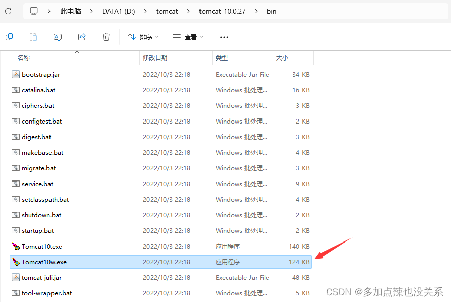Click the Executable Jar File type of tomcat-juli.jar
The height and width of the screenshot is (302, 451).
coord(242,278)
